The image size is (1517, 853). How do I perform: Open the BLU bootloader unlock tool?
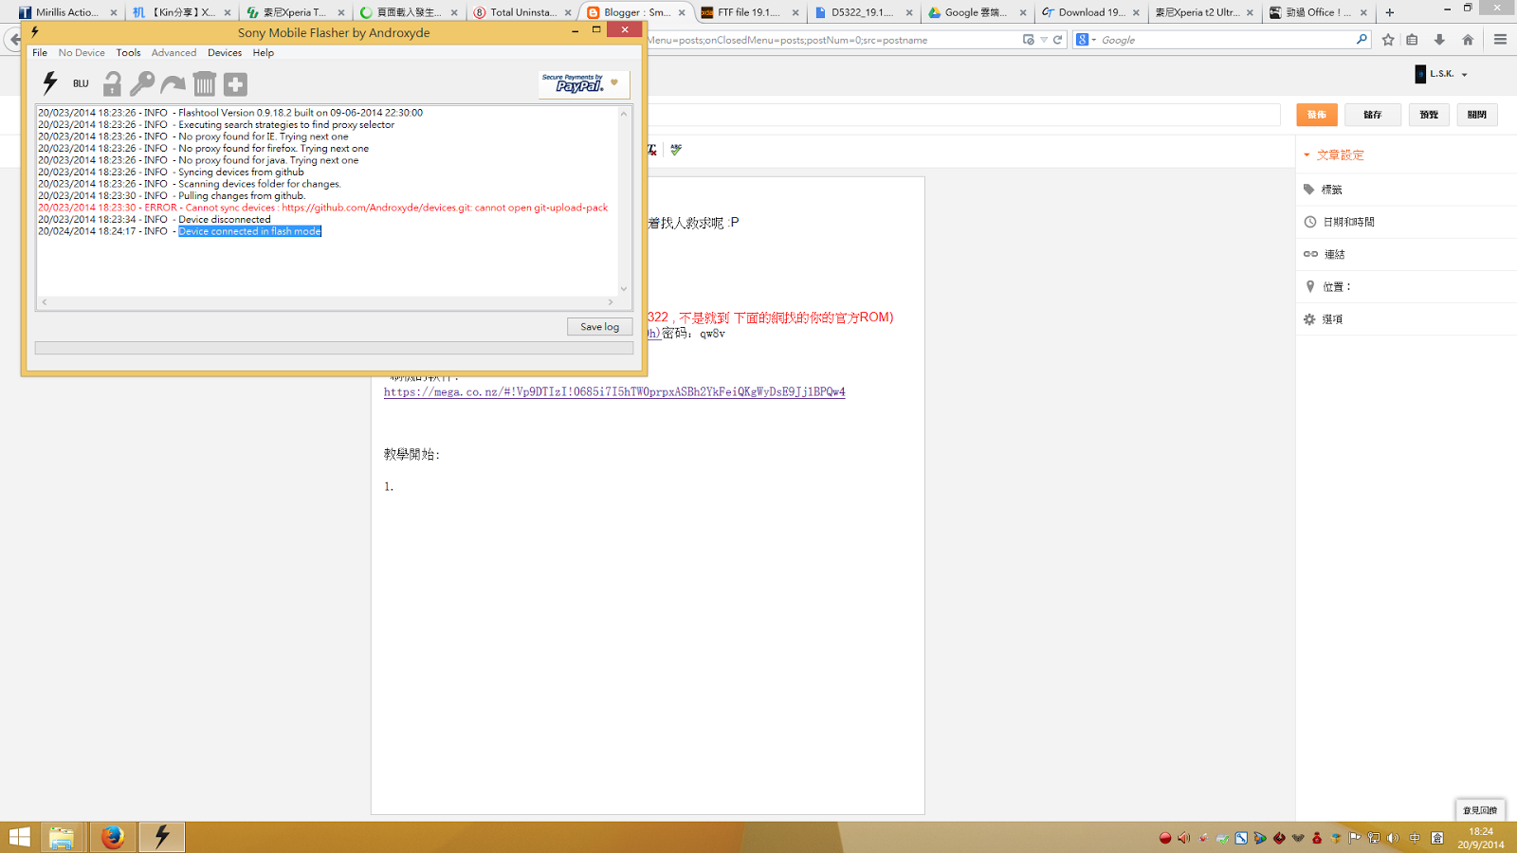click(81, 83)
